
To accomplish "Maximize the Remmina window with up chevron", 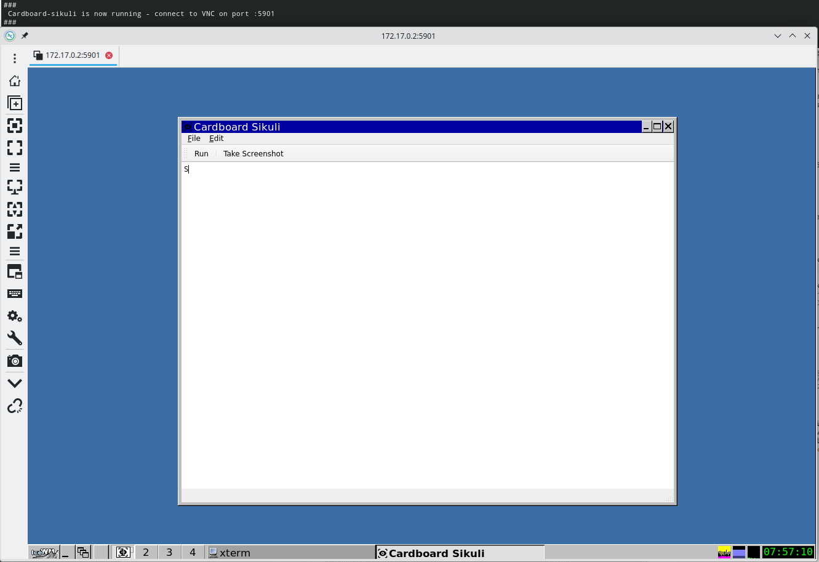I will click(793, 36).
